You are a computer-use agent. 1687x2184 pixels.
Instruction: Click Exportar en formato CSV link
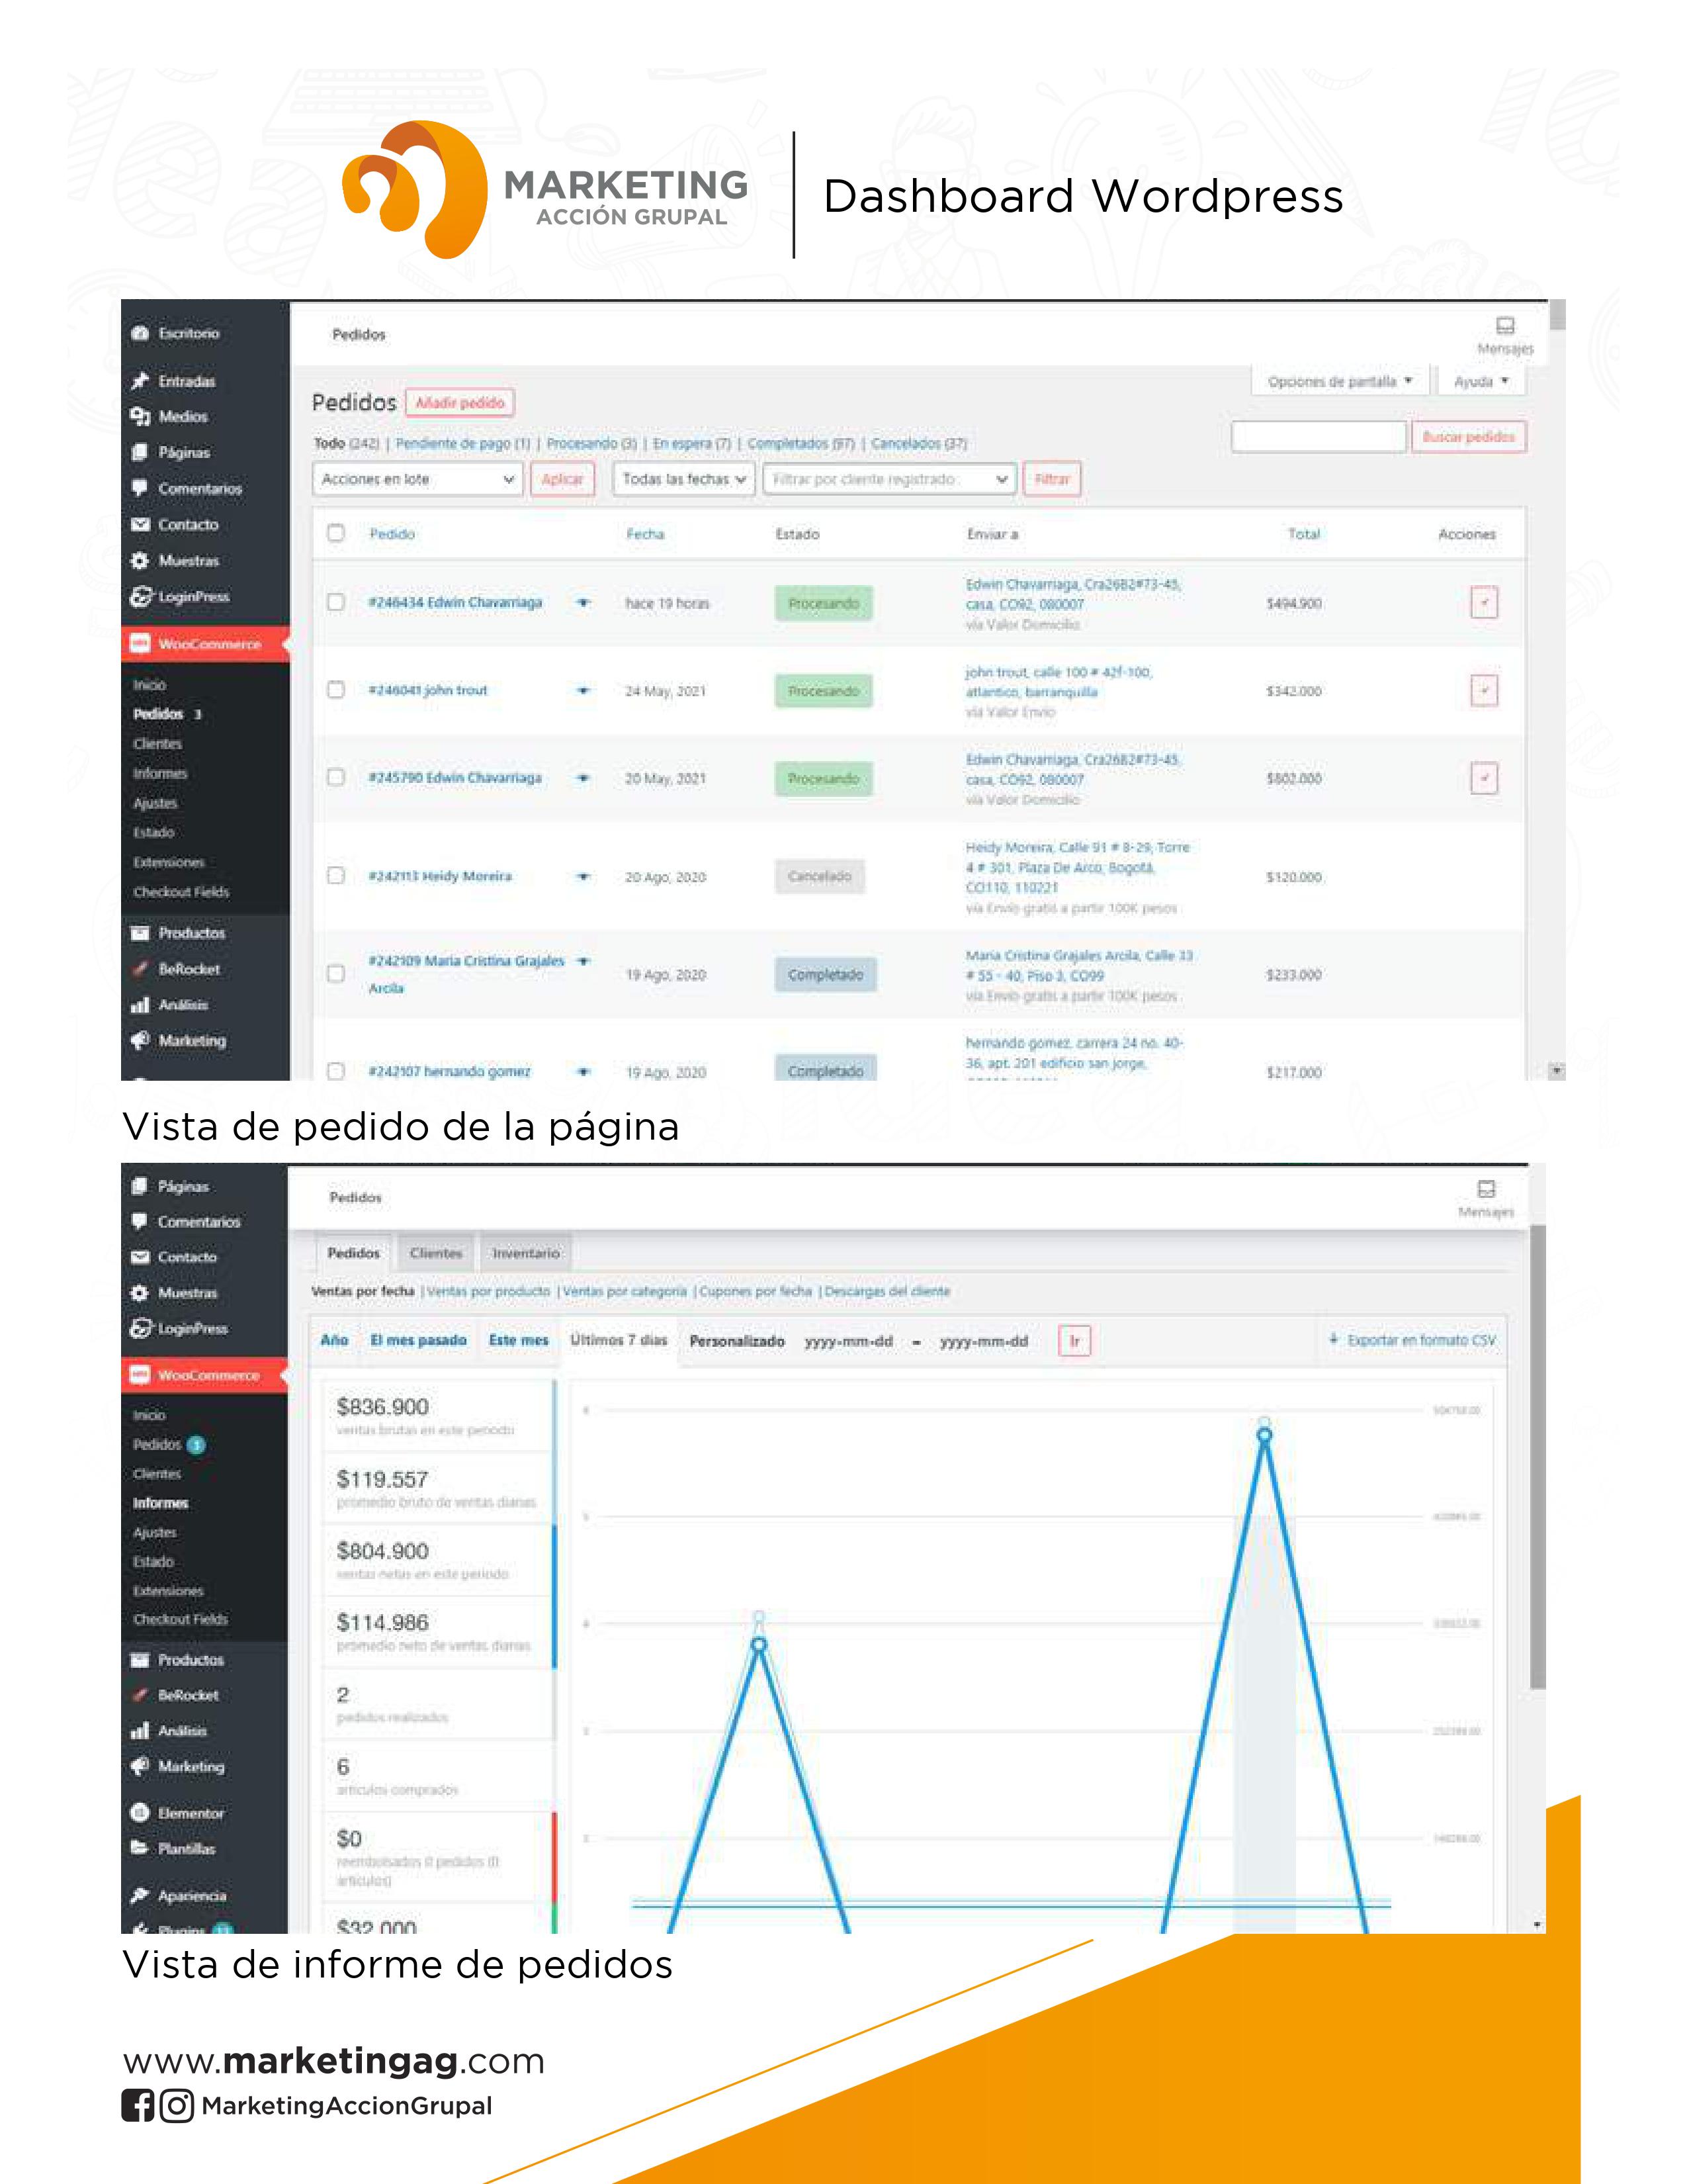pyautogui.click(x=1413, y=1341)
